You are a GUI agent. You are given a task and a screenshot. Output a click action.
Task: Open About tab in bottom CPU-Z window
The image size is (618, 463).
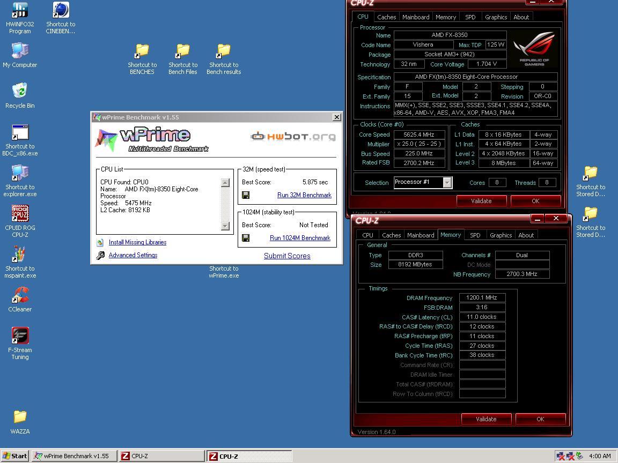tap(526, 235)
